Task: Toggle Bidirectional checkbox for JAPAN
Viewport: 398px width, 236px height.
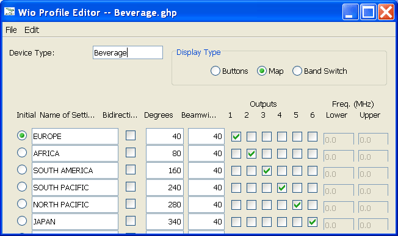Action: (131, 221)
